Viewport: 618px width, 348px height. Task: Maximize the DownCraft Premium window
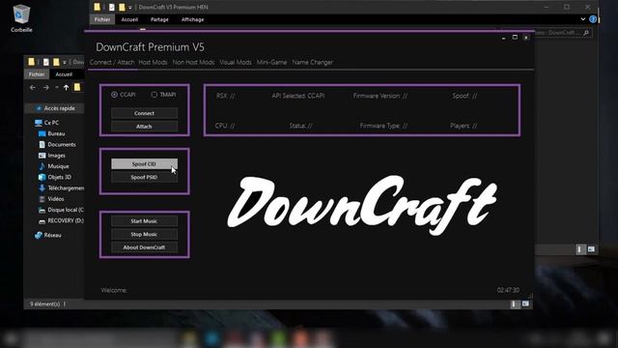pyautogui.click(x=515, y=37)
